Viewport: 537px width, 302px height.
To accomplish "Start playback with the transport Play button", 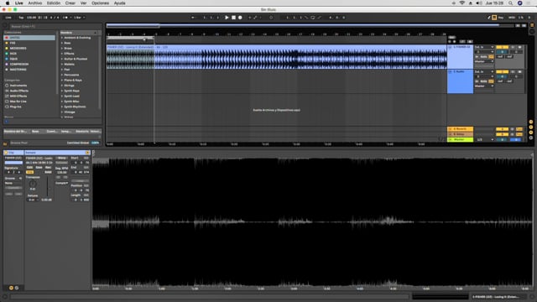I will [x=227, y=18].
